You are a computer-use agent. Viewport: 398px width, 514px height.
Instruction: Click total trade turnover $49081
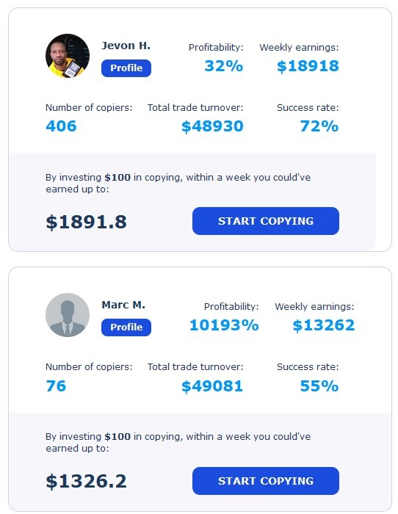(212, 385)
